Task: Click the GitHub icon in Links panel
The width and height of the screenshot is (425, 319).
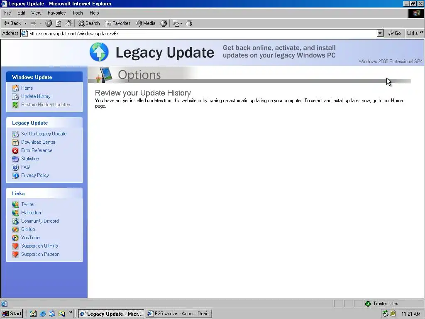Action: pos(15,229)
